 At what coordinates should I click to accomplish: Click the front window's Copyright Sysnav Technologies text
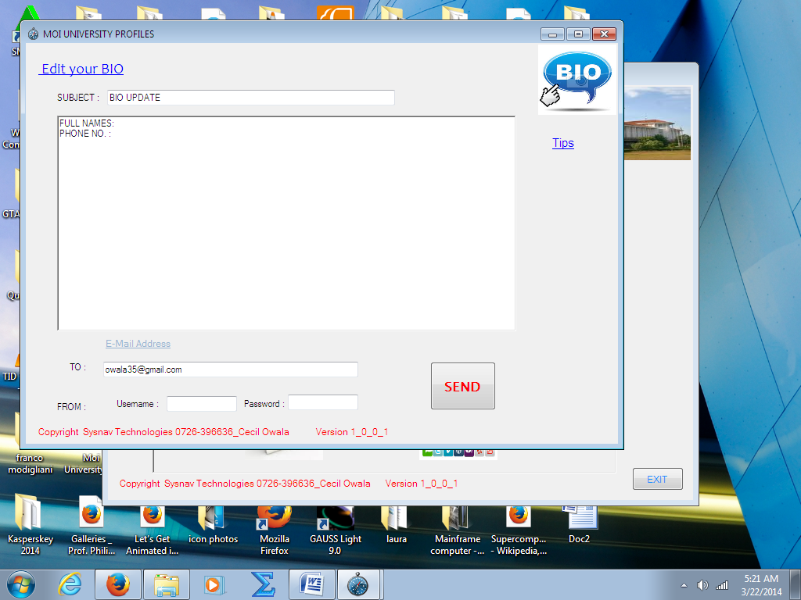pos(163,432)
